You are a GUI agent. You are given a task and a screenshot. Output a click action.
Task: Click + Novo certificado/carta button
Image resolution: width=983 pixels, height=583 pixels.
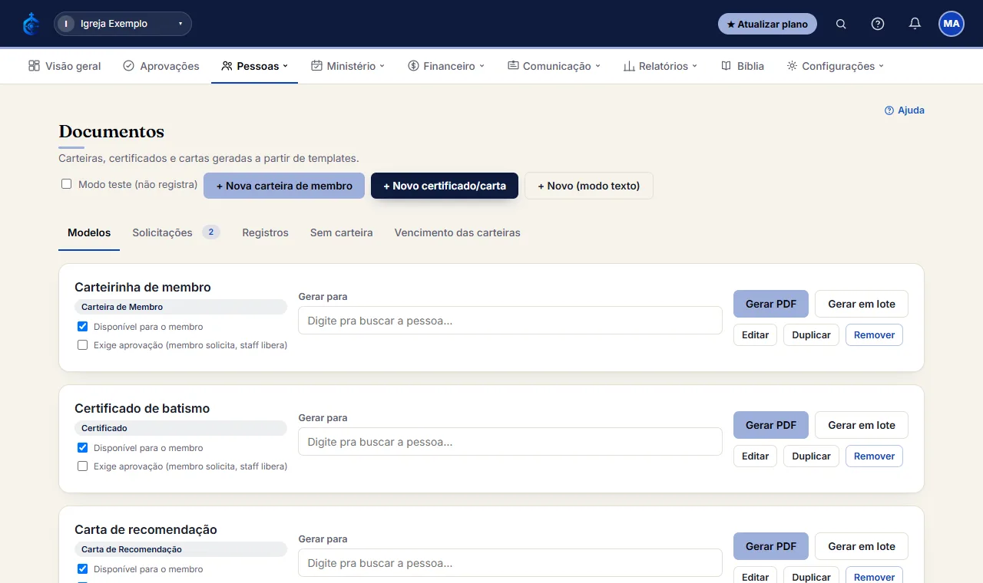click(445, 186)
